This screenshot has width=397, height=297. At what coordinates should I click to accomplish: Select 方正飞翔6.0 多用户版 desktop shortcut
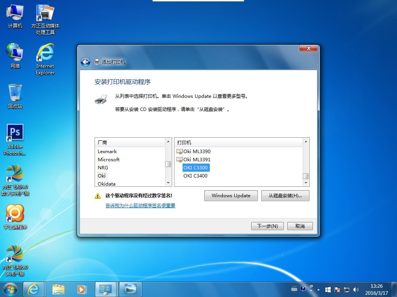pos(15,260)
